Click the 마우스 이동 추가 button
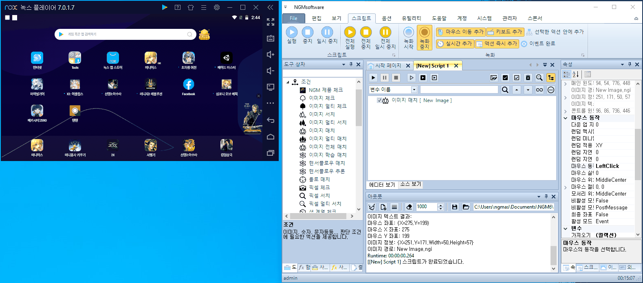The height and width of the screenshot is (283, 643). tap(460, 32)
